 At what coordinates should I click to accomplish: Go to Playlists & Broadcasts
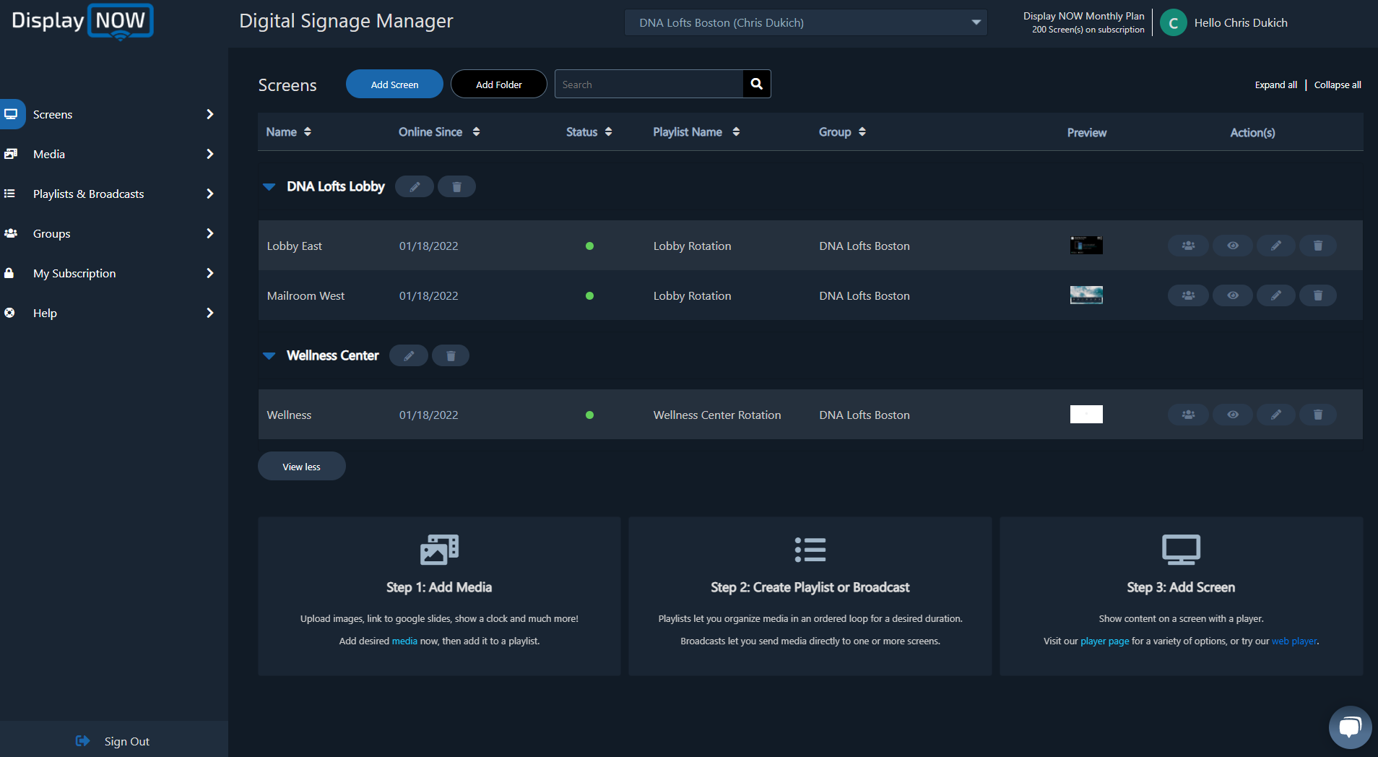(x=88, y=194)
